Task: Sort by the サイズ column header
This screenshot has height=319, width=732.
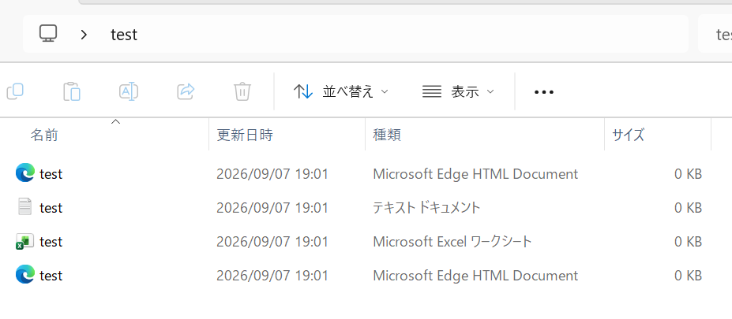Action: point(658,135)
